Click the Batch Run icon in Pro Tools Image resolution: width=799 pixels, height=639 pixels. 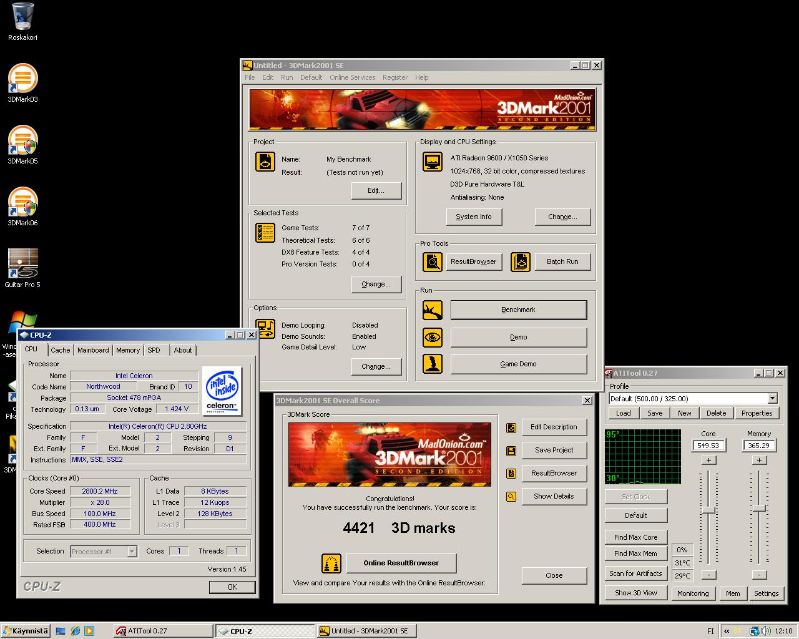click(x=521, y=261)
